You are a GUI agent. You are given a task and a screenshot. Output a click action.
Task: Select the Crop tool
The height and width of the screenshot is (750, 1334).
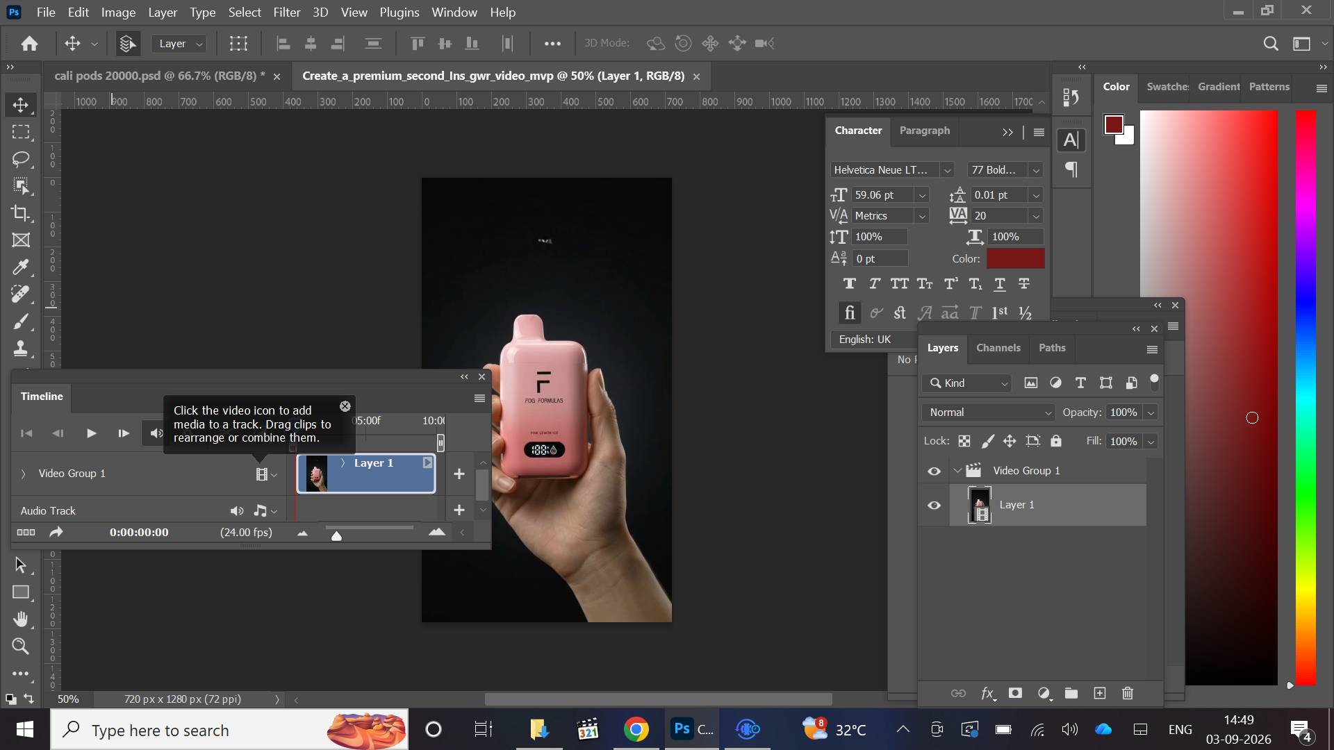click(21, 213)
